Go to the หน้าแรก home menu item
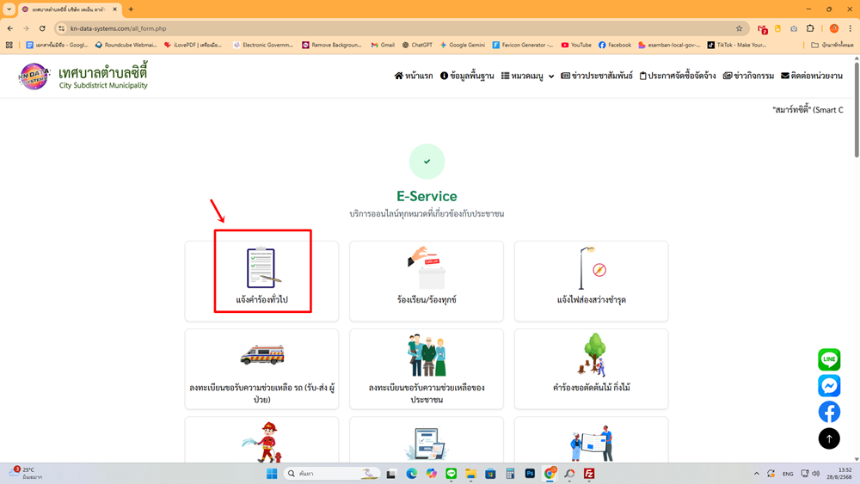 tap(414, 76)
